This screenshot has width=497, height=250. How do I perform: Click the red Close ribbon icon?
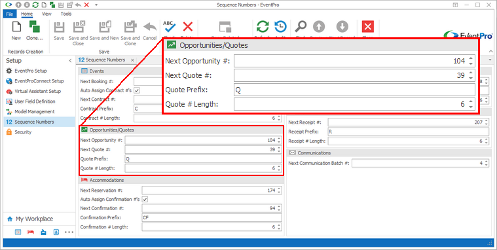[x=368, y=27]
